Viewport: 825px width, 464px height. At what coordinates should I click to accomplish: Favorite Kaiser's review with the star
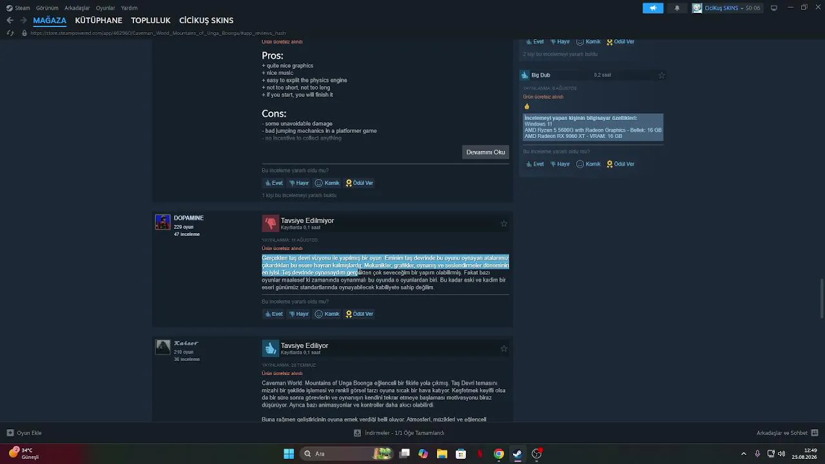504,349
